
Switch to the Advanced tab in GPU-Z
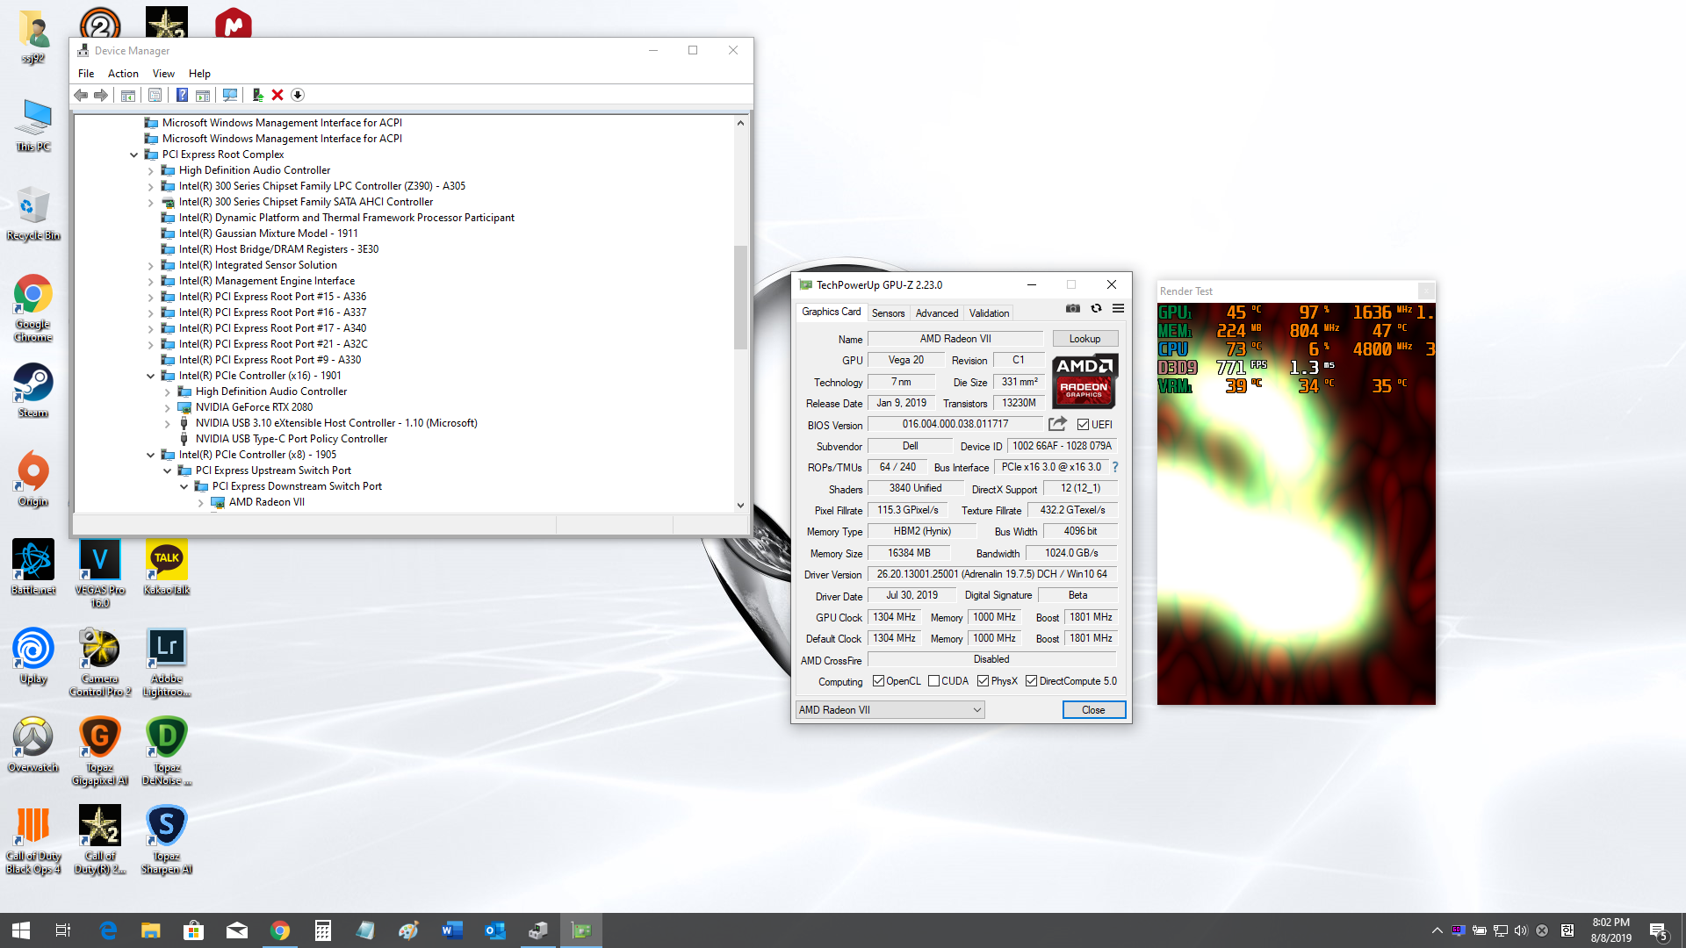[x=937, y=313]
